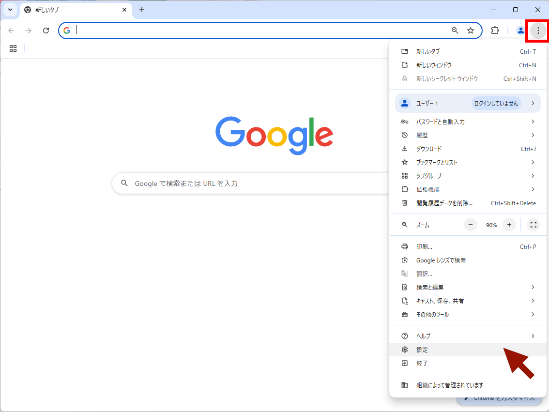
Task: Click the printer icon beside 印刷
Action: pos(405,246)
